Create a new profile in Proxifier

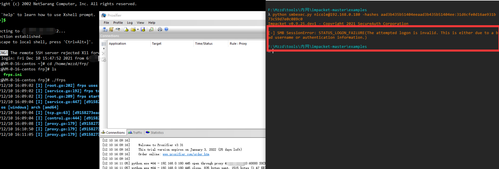point(126,29)
